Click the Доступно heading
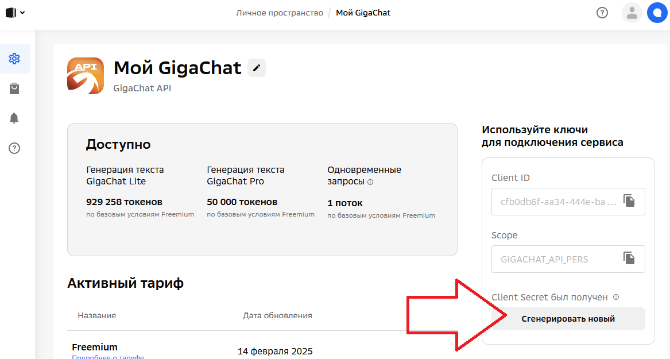Screen dimensions: 670x359 coord(118,144)
